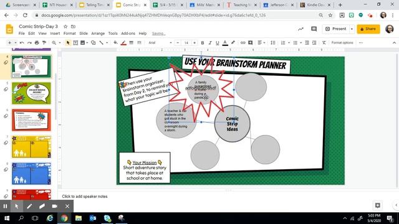Click Decrease indent icon
The height and width of the screenshot is (224, 399).
click(307, 43)
